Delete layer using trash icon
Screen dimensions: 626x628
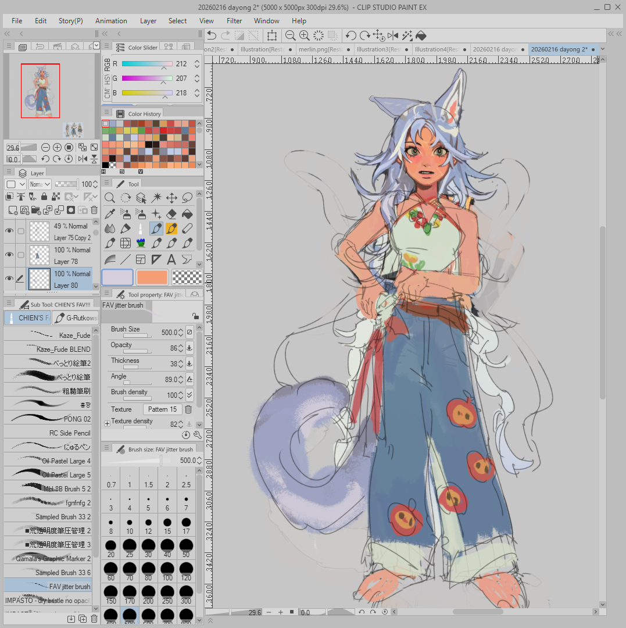(94, 210)
